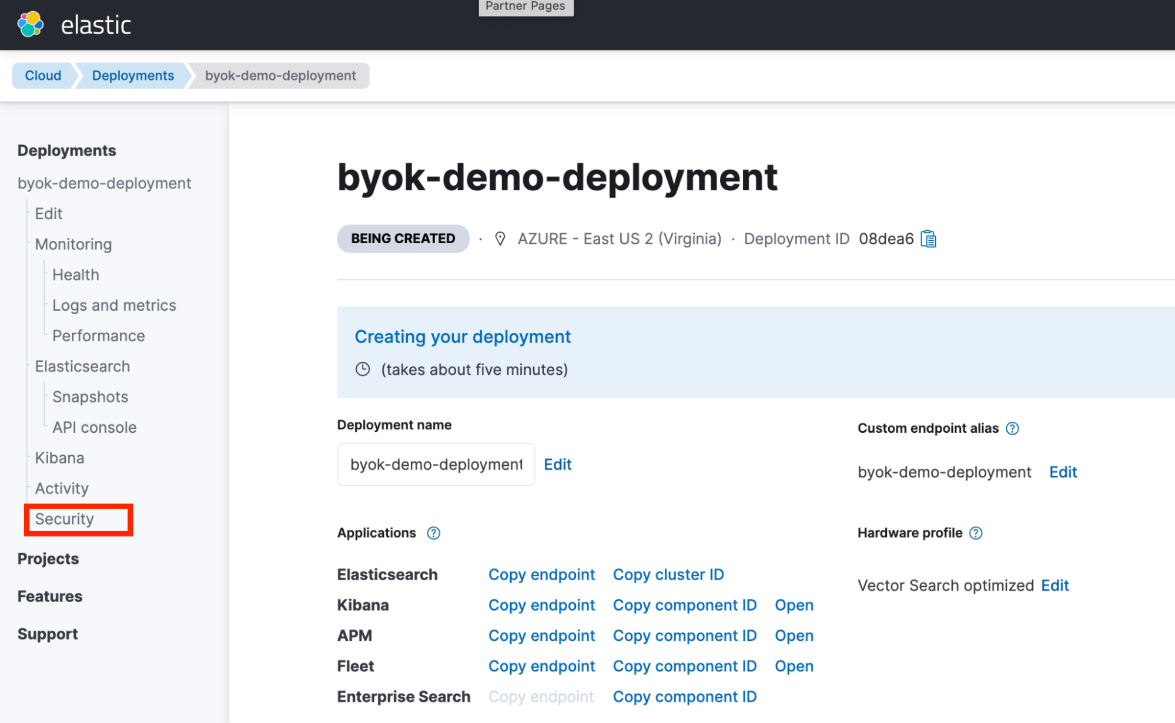
Task: Click Edit next to Deployment name field
Action: pyautogui.click(x=558, y=465)
